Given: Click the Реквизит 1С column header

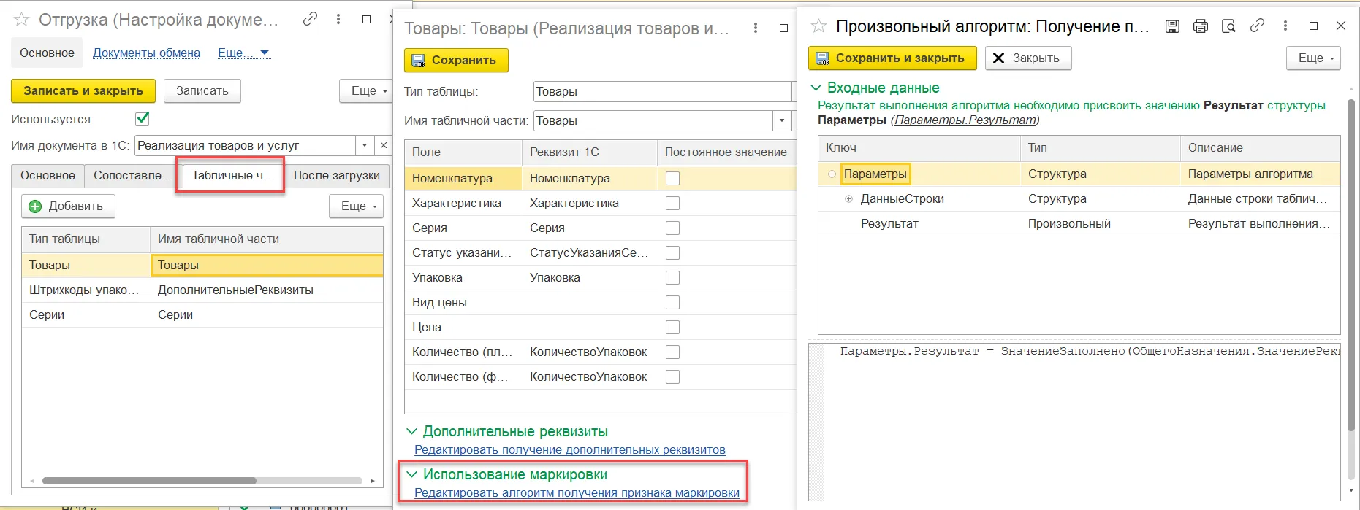Looking at the screenshot, I should [x=589, y=152].
